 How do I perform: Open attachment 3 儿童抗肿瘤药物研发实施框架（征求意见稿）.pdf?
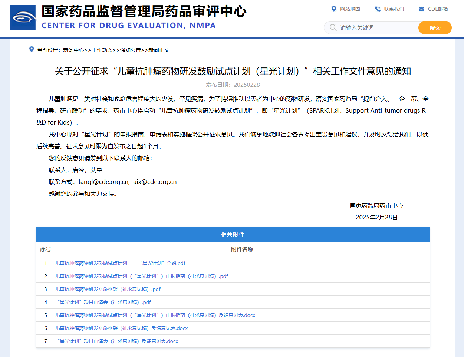[x=108, y=289]
